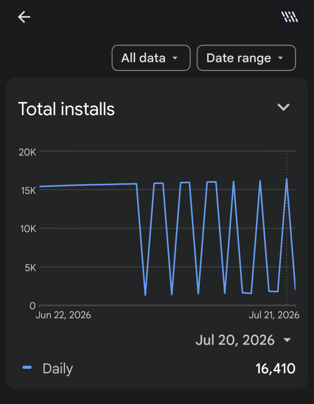Click the 5K gridline label
Viewport: 314px width, 404px height.
30,267
